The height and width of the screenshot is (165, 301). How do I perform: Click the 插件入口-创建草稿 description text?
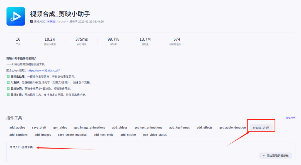click(21, 147)
